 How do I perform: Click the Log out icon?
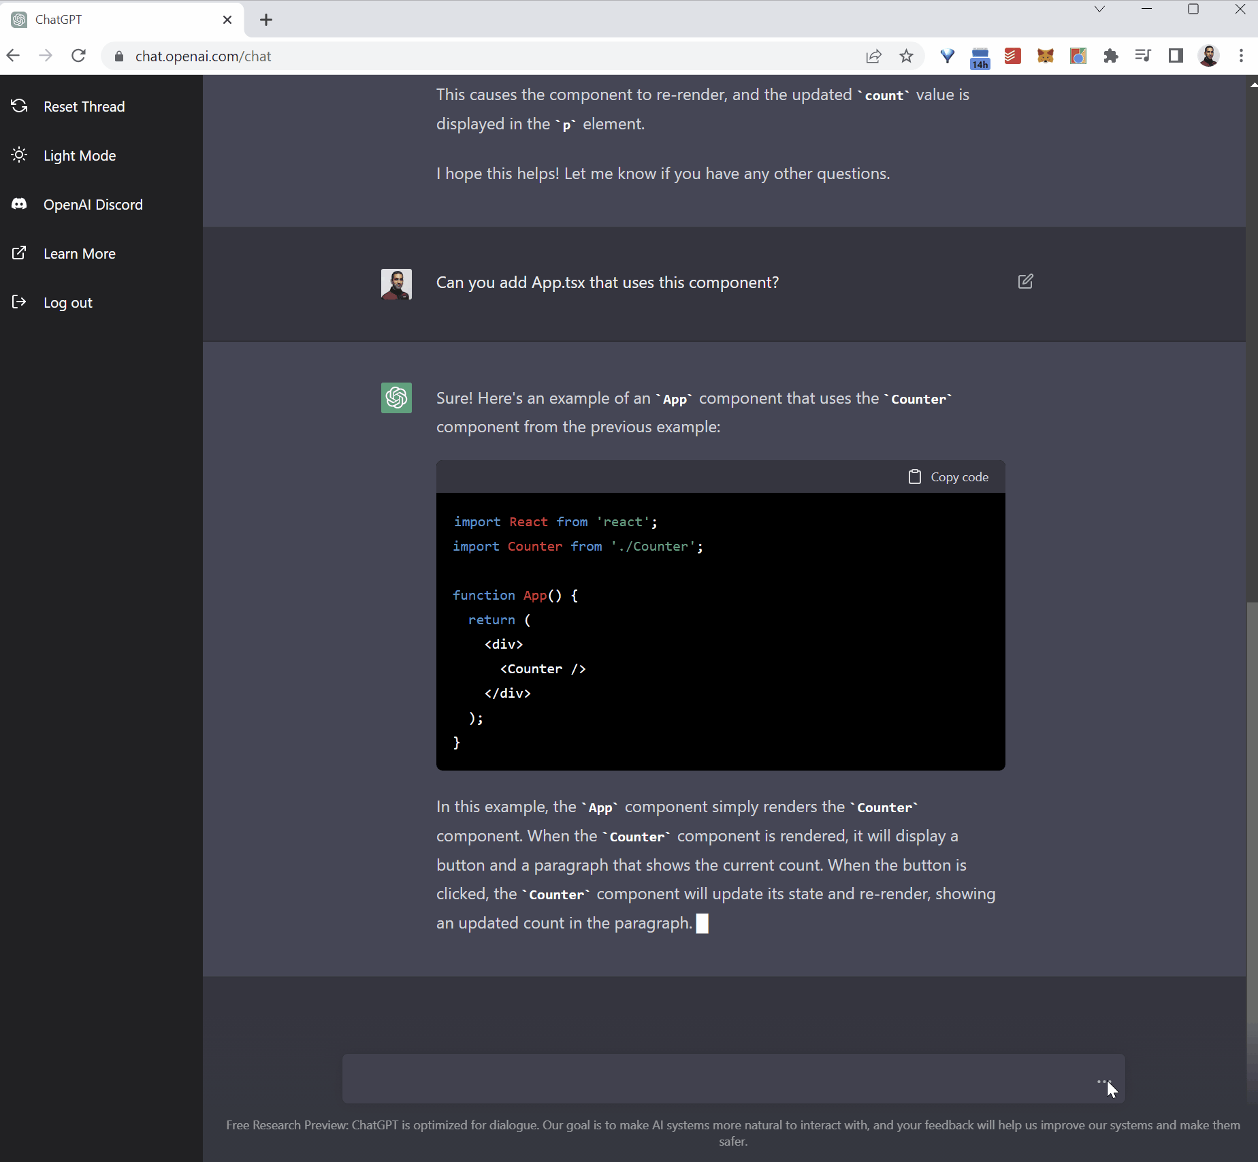19,302
